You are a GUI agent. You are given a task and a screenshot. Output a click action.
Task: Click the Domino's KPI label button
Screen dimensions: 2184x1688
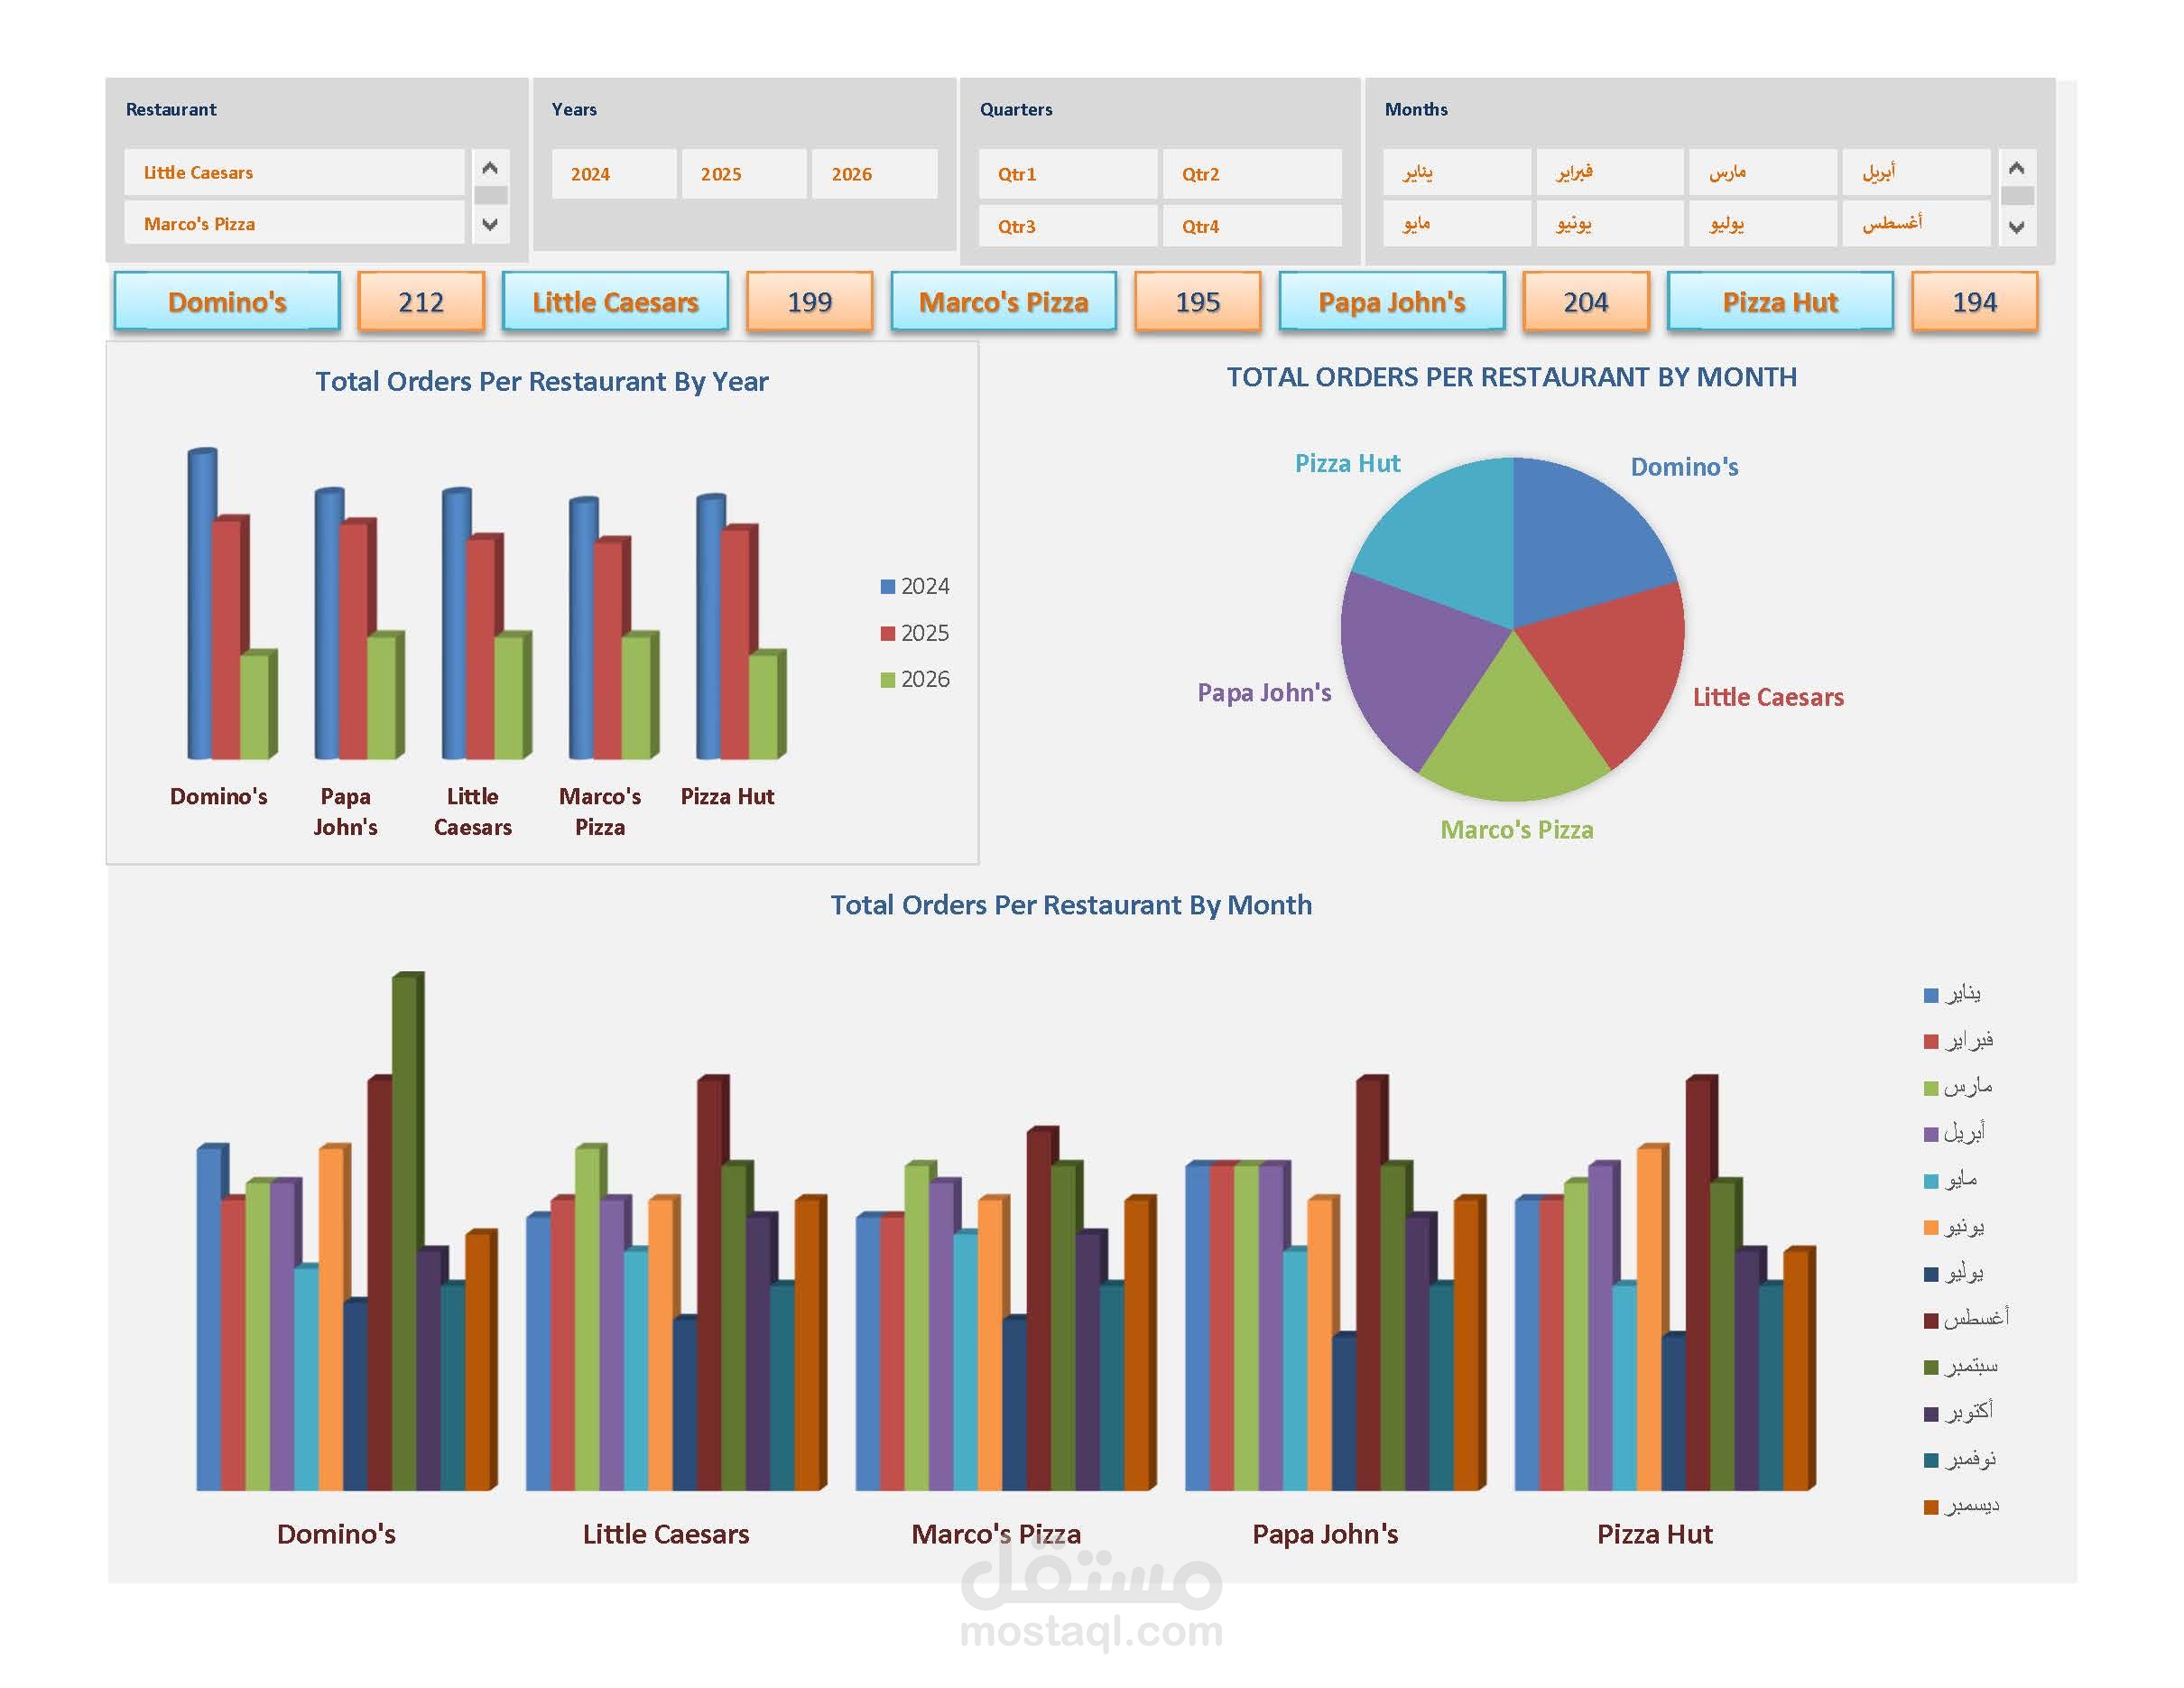[x=227, y=302]
